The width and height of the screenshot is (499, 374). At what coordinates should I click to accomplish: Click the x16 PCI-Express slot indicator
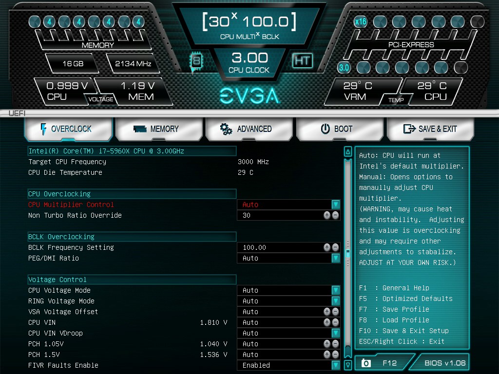(360, 21)
